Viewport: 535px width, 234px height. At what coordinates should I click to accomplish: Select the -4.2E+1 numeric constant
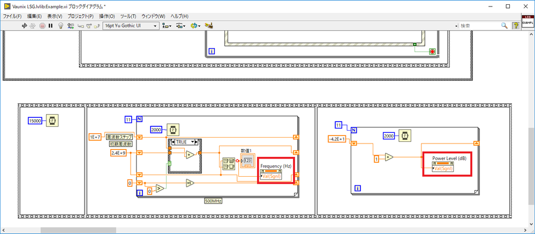pos(337,139)
